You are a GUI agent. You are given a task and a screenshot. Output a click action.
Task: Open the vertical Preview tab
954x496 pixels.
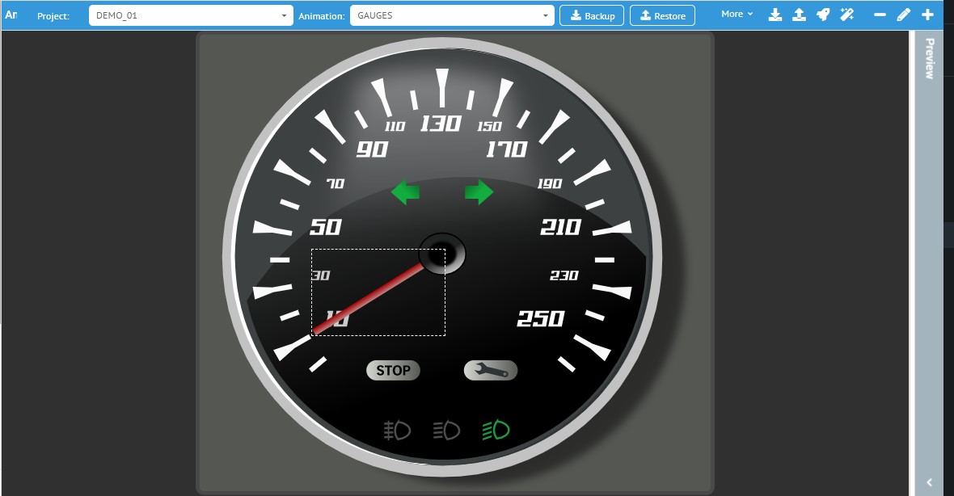click(x=929, y=58)
